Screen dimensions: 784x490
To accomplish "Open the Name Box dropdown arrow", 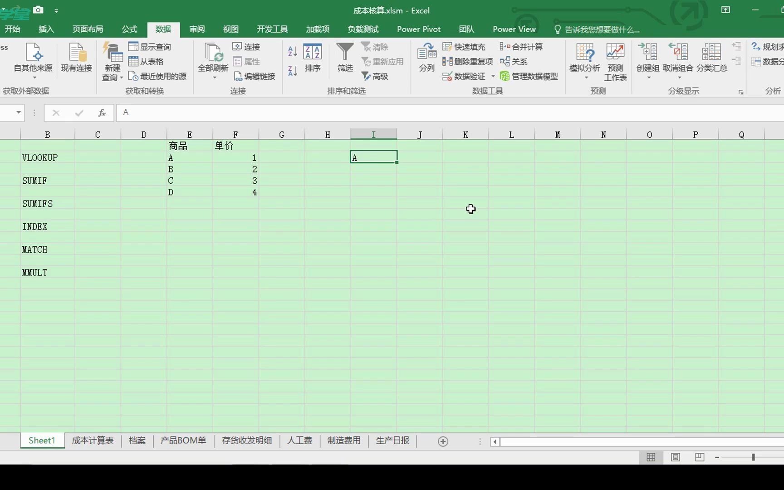I will click(19, 112).
